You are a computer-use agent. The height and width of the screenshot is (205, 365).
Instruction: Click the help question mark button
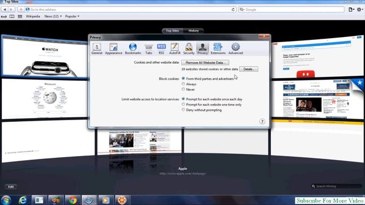pyautogui.click(x=262, y=121)
